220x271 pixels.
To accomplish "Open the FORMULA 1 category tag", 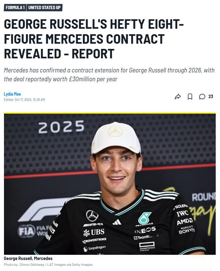I will [x=15, y=8].
